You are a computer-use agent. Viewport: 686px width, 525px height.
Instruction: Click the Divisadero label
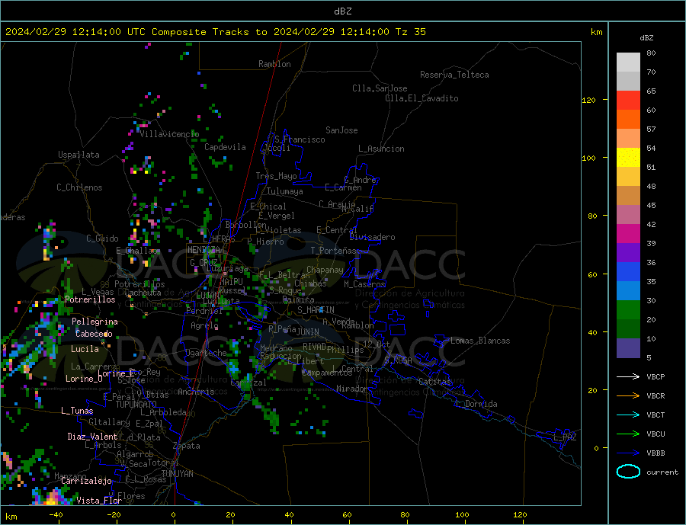(372, 237)
